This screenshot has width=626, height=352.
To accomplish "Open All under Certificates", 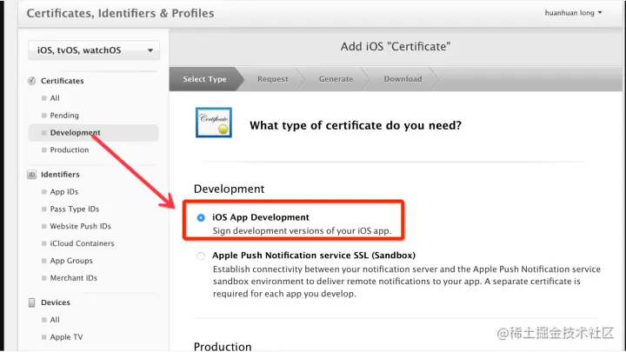I will click(x=55, y=98).
